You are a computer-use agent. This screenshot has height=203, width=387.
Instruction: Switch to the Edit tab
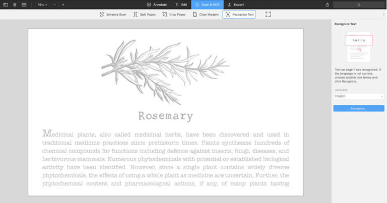[x=181, y=5]
